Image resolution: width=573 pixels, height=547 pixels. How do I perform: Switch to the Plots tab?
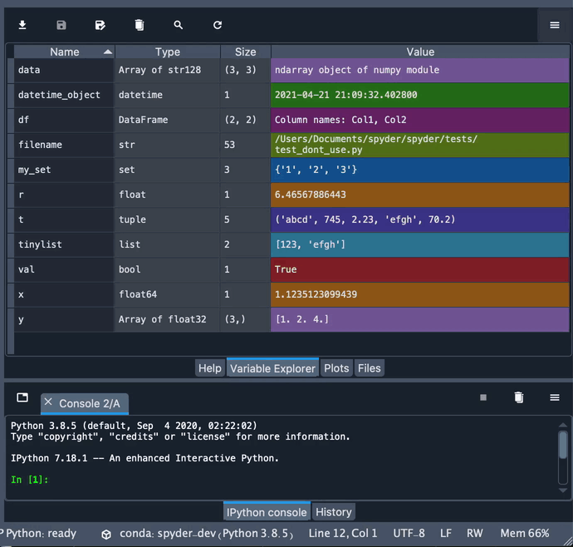pyautogui.click(x=336, y=368)
